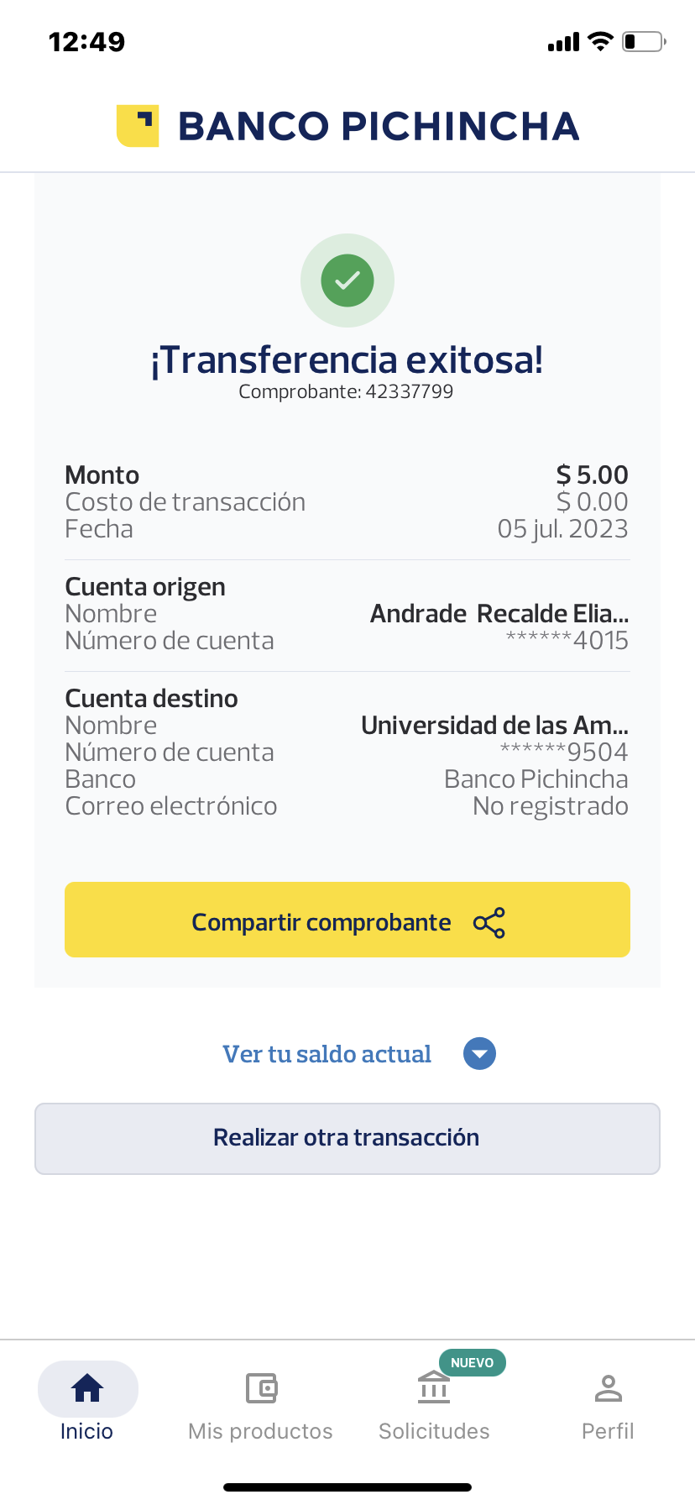Expand balance with the blue down arrow
This screenshot has width=695, height=1505.
479,1054
